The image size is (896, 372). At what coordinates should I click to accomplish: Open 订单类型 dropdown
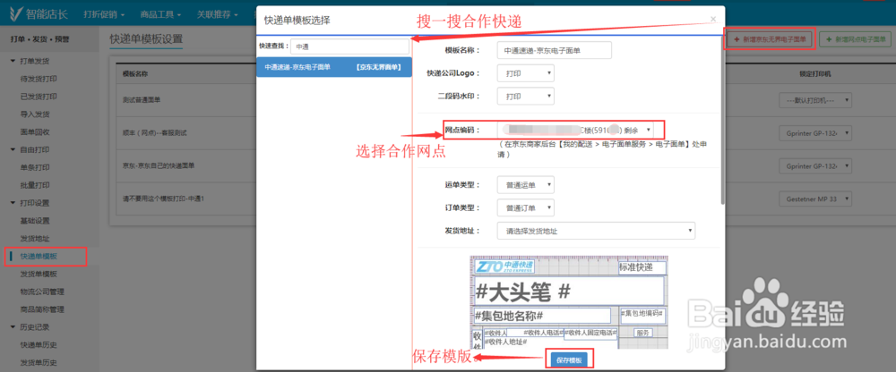point(526,207)
